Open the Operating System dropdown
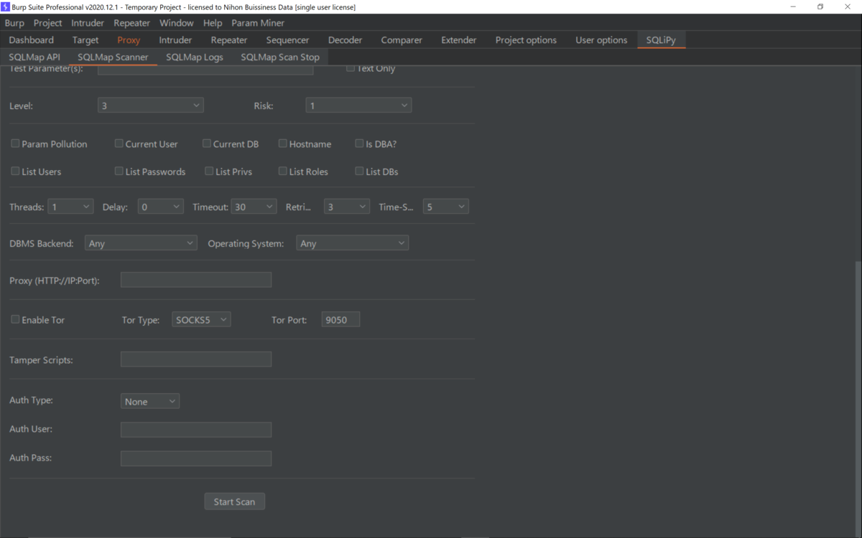 (x=353, y=243)
